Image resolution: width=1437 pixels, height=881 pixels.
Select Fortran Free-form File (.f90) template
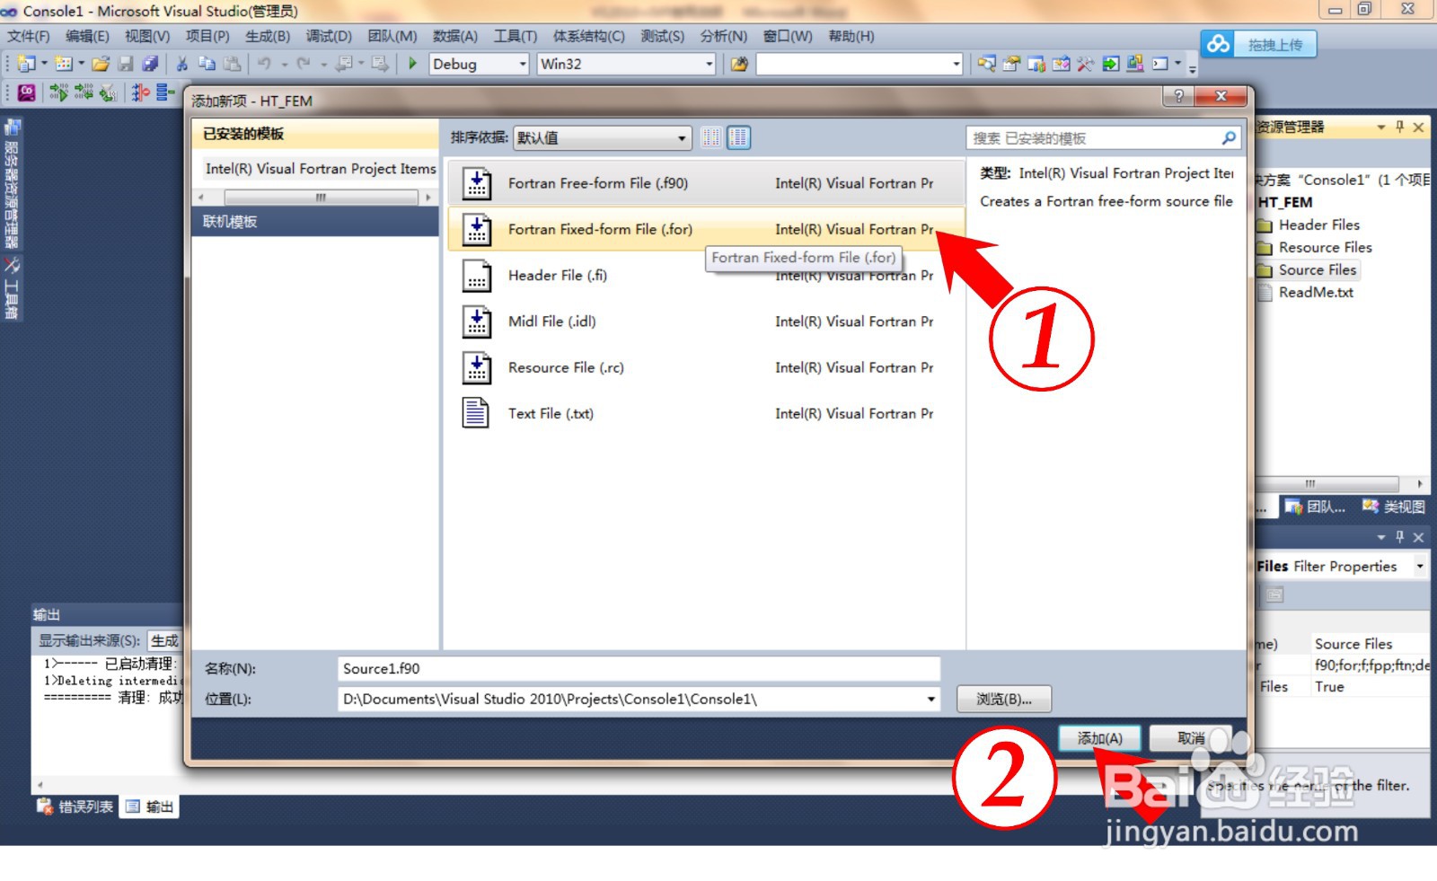point(706,183)
